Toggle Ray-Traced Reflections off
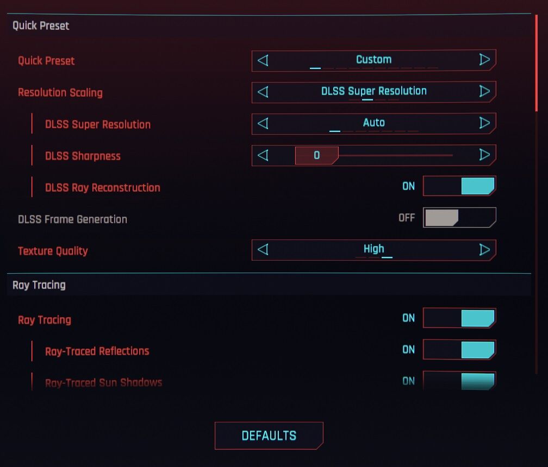This screenshot has height=467, width=548. pyautogui.click(x=459, y=350)
